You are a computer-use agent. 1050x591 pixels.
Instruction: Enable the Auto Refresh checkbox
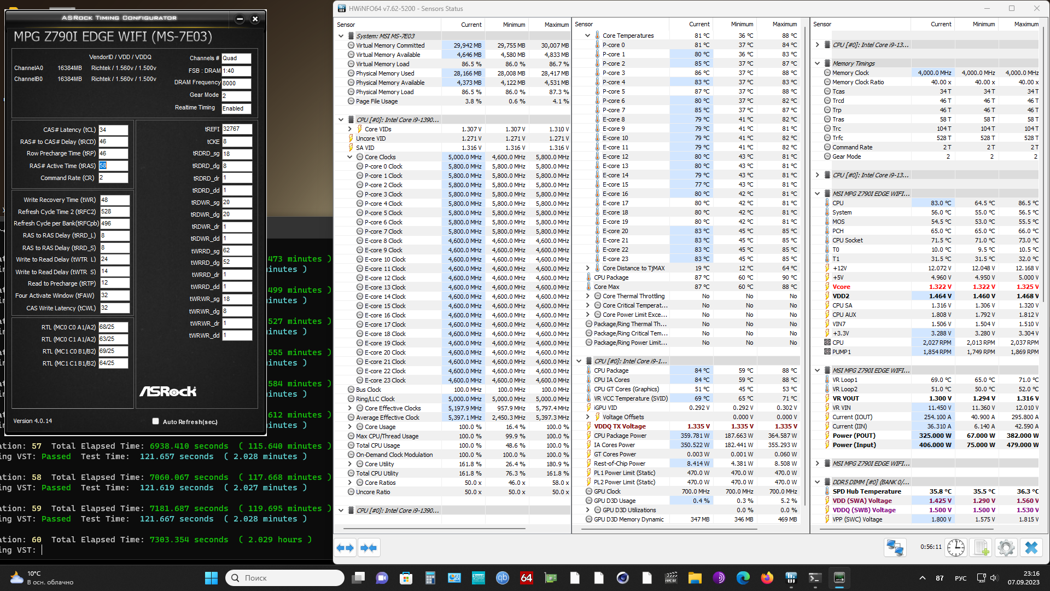156,421
